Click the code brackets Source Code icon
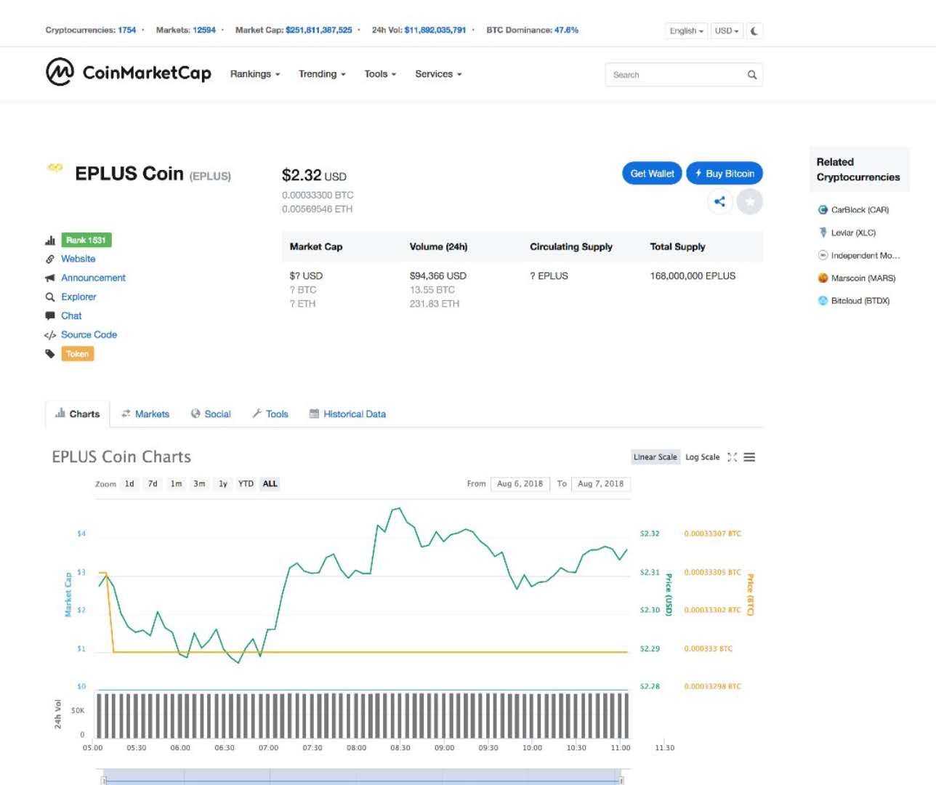Screen dimensions: 936x785 click(x=50, y=335)
